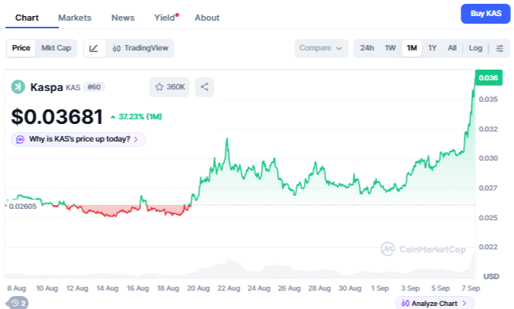This screenshot has width=514, height=309.
Task: Click the AI icon beside price question
Action: tap(21, 139)
